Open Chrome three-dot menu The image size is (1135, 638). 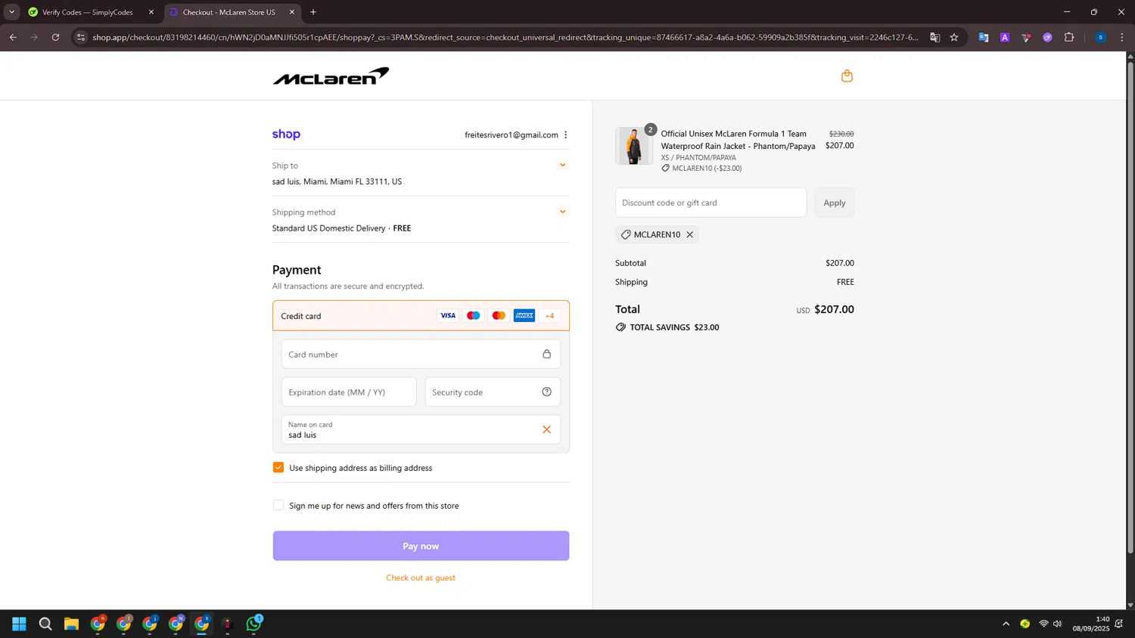point(1121,37)
